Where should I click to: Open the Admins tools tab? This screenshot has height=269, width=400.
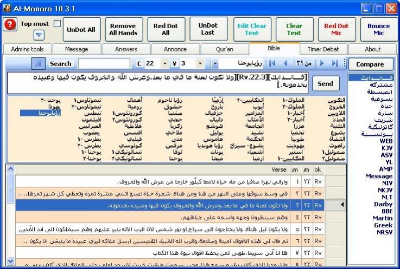(27, 49)
